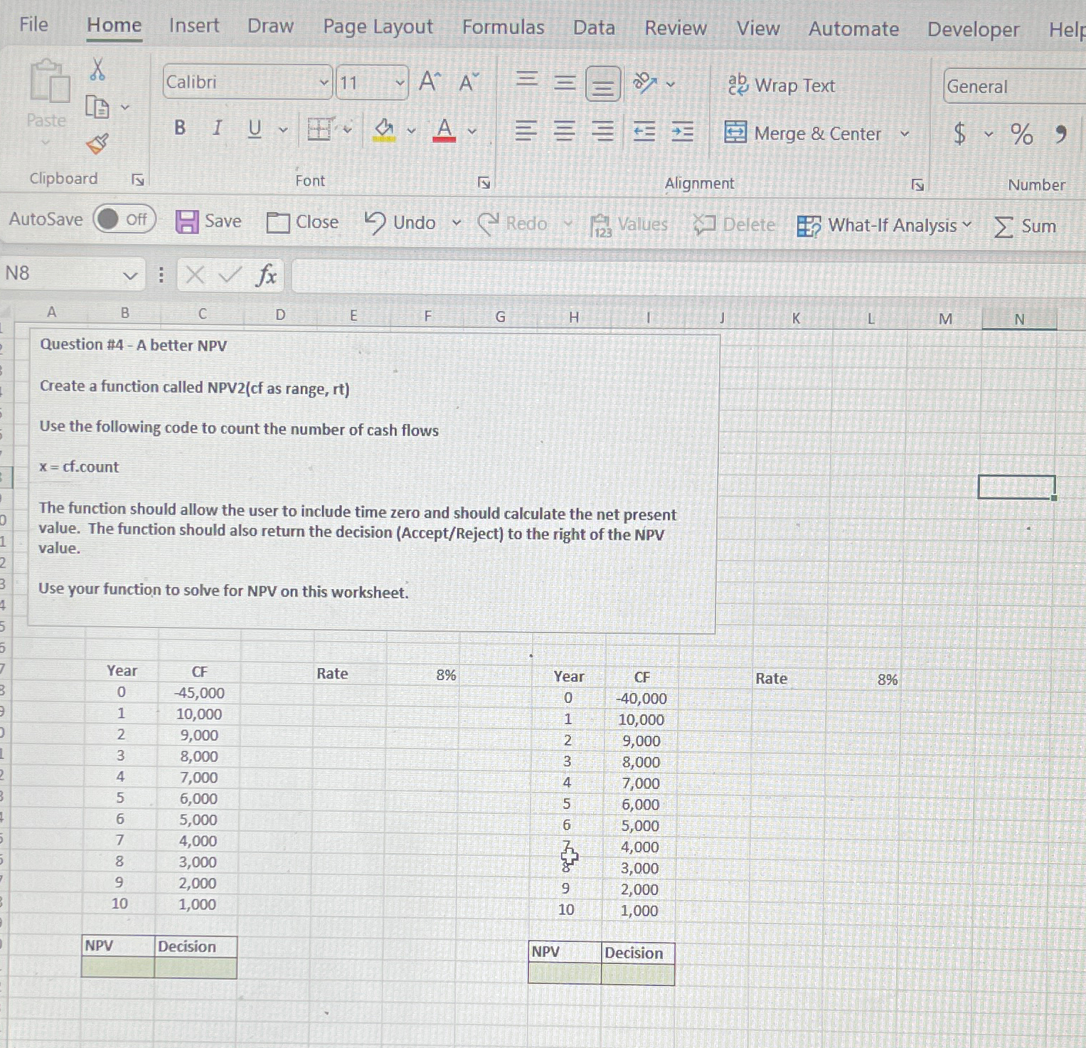
Task: Open What-If Analysis menu
Action: (884, 226)
